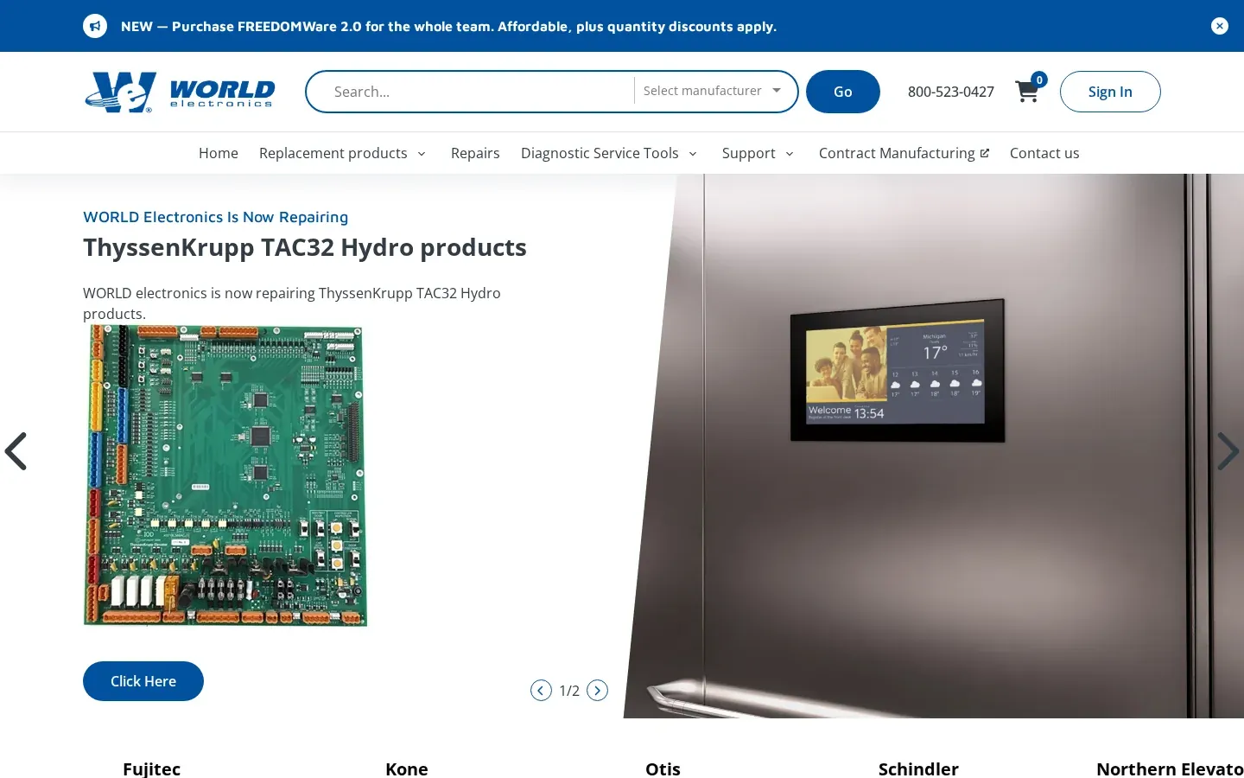Advance hero slide with large right arrow
Screen dimensions: 1244x778
tap(1228, 451)
